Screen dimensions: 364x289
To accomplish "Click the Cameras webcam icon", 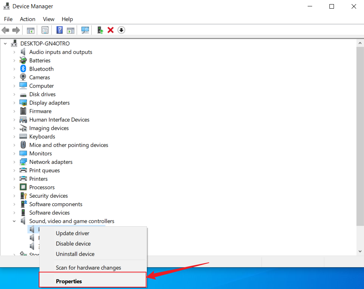I will tap(23, 77).
